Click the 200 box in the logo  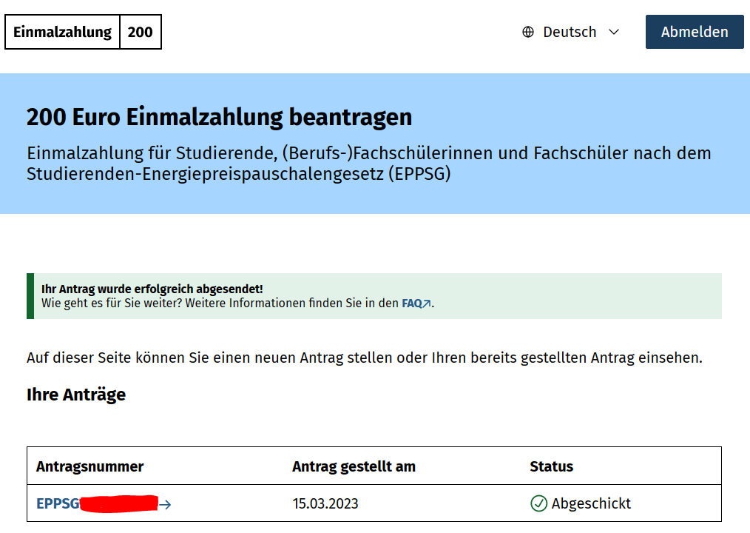pyautogui.click(x=140, y=32)
